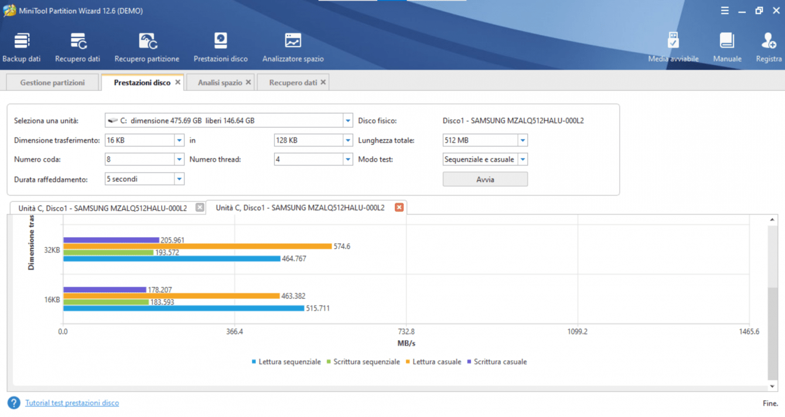Click the 32KB axis label
Screen dimensions: 785x417
pyautogui.click(x=52, y=250)
